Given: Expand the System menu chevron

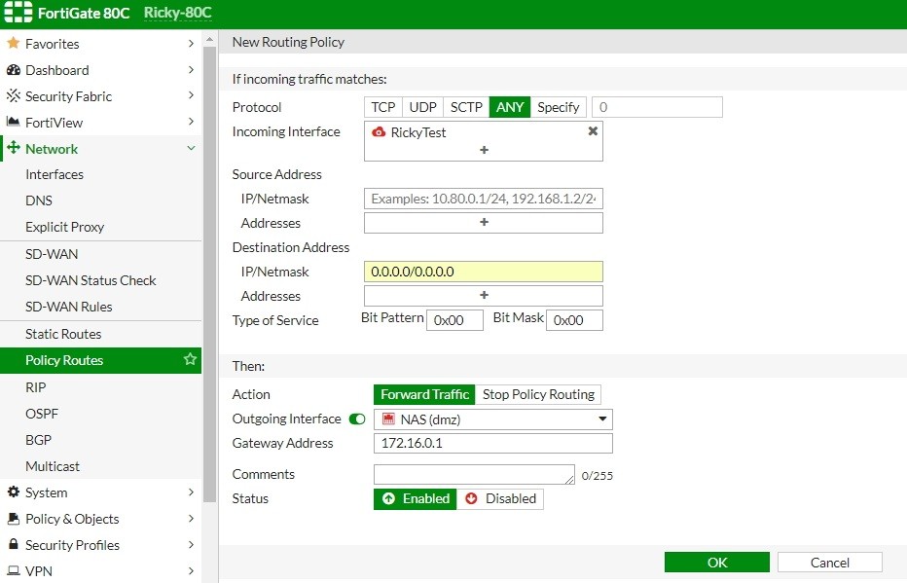Looking at the screenshot, I should tap(191, 492).
